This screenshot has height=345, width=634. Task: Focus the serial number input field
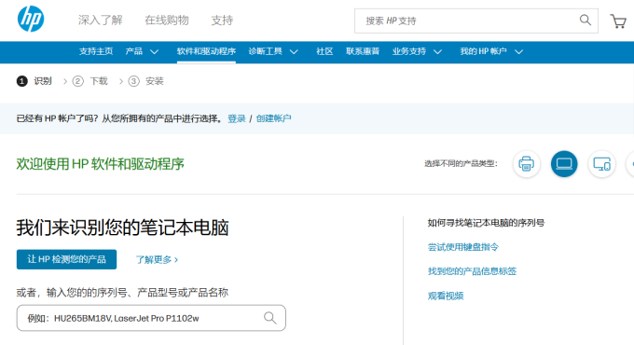pyautogui.click(x=151, y=318)
